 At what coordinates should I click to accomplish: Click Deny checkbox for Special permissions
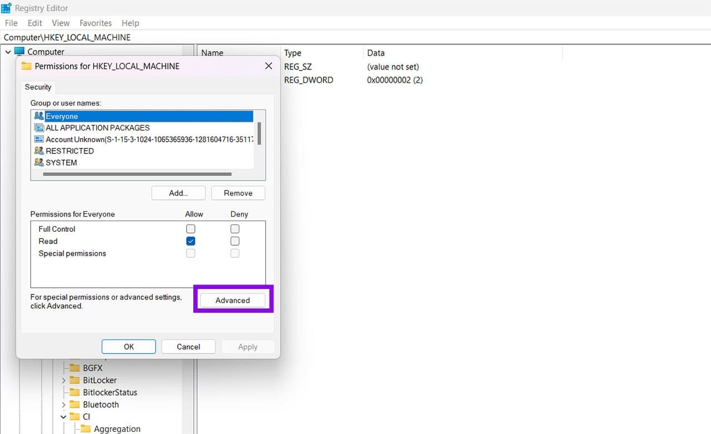235,253
